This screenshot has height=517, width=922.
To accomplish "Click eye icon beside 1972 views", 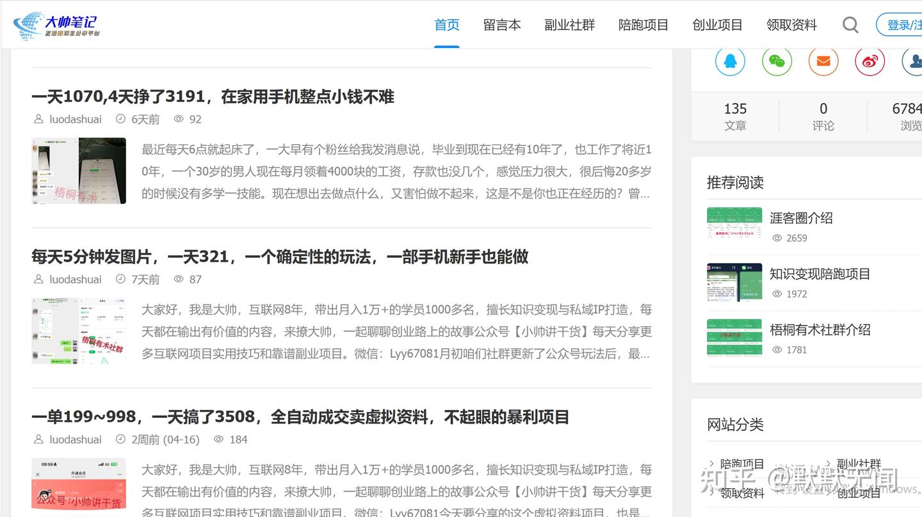I will (777, 294).
